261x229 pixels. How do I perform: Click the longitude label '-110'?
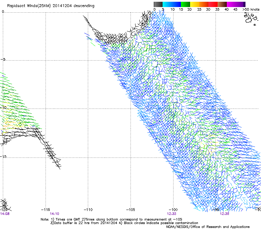pyautogui.click(x=88, y=210)
